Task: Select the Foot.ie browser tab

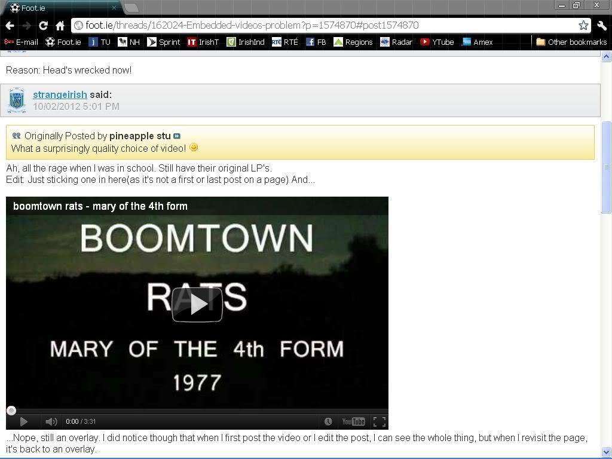Action: click(x=62, y=8)
